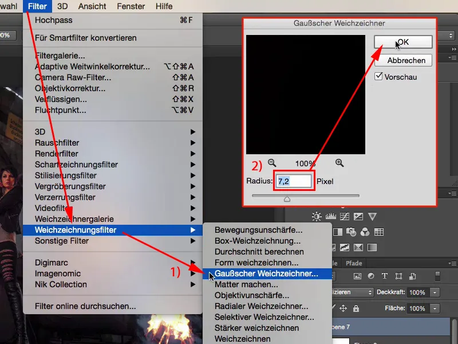Viewport: 458px width, 344px height.
Task: Choose Filter online durchsuchen...
Action: 113,306
